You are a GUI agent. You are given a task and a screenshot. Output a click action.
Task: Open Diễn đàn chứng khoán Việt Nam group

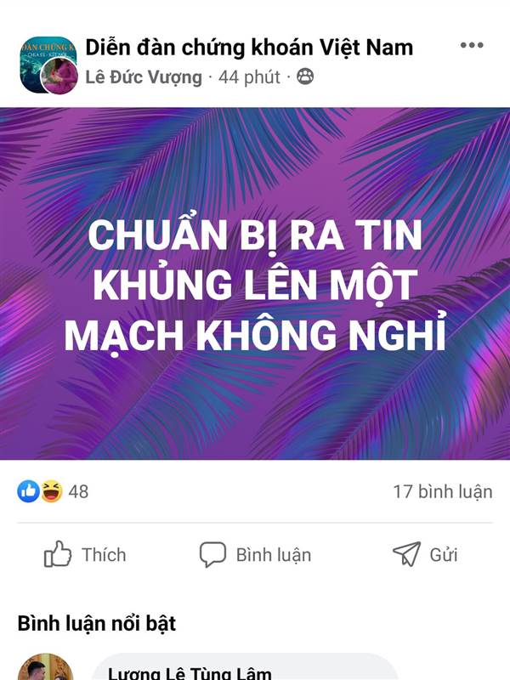click(249, 48)
